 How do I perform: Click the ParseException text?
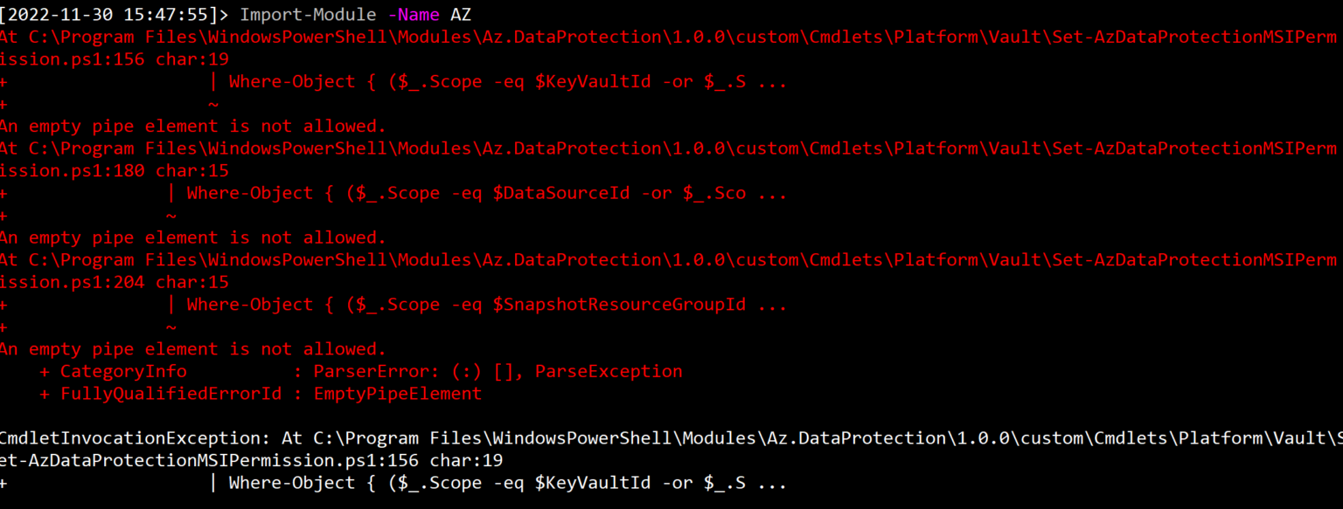point(609,372)
